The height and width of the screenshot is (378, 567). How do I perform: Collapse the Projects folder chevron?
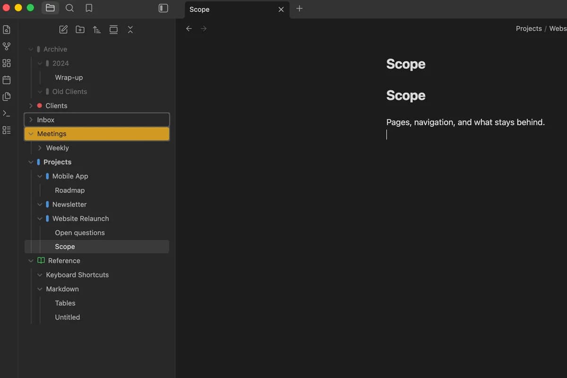[31, 162]
